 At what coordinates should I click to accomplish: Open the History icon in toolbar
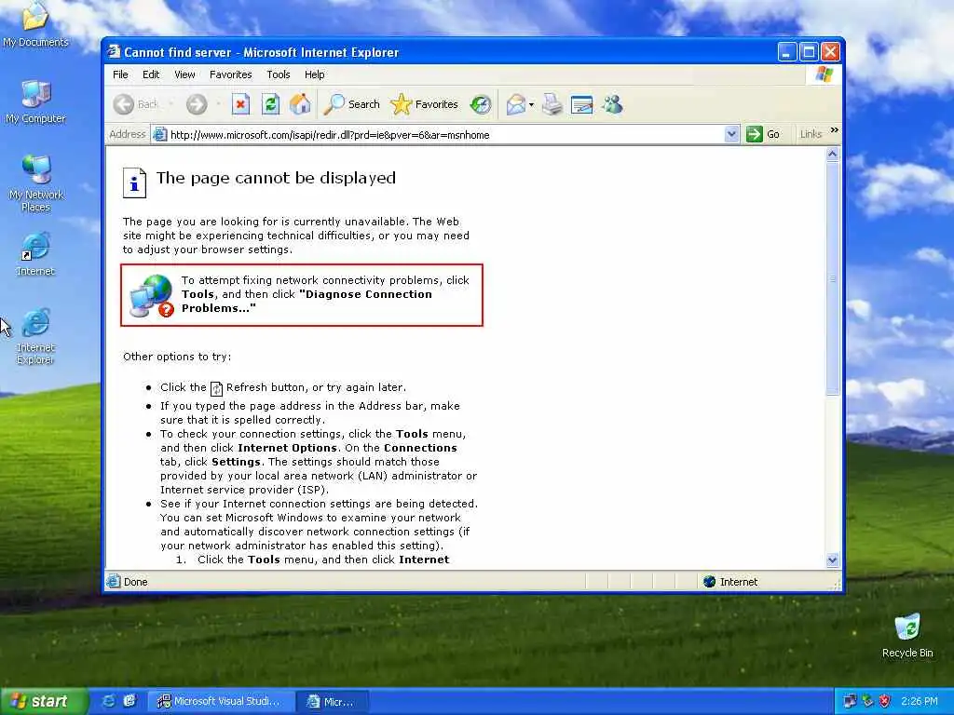pyautogui.click(x=481, y=104)
